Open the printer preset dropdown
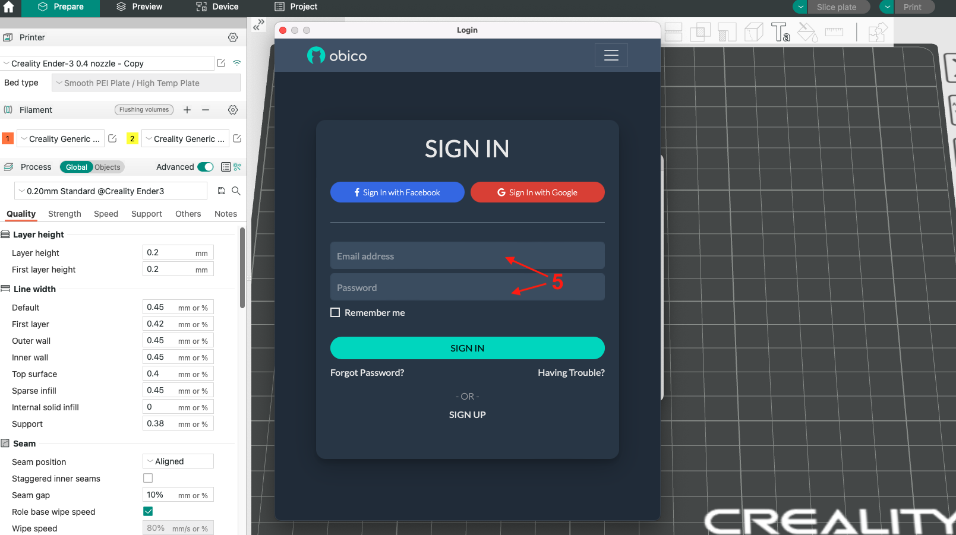Image resolution: width=956 pixels, height=535 pixels. point(107,64)
